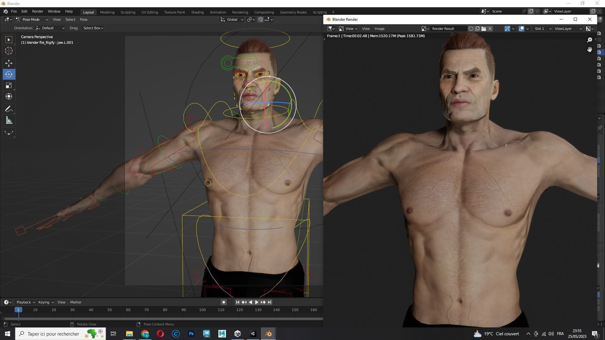Switch to the Cursor tool
The width and height of the screenshot is (605, 340).
(x=9, y=50)
